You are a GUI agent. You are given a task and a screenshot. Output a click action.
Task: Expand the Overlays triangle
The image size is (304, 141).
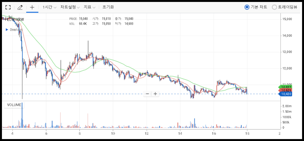click(x=7, y=30)
